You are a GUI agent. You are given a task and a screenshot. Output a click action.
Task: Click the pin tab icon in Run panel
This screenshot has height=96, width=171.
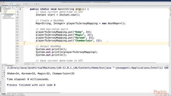(x=2, y=79)
